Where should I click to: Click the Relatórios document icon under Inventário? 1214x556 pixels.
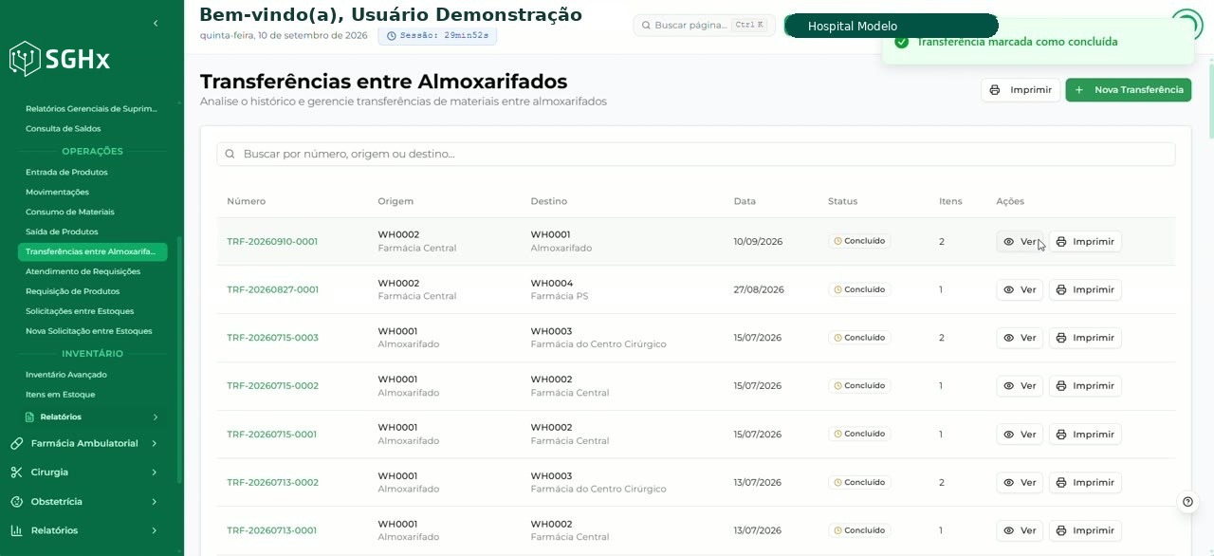click(30, 417)
